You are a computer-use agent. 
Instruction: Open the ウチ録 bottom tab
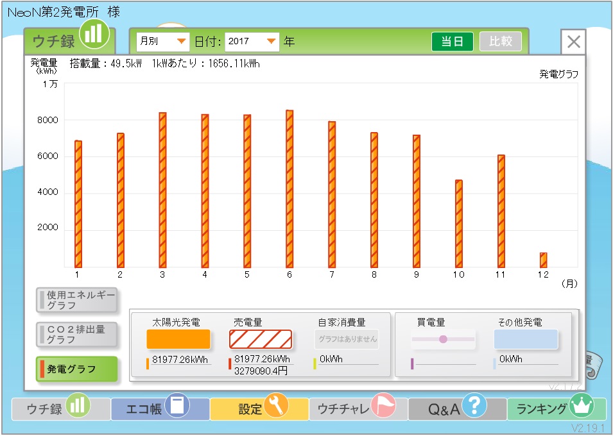click(x=60, y=409)
